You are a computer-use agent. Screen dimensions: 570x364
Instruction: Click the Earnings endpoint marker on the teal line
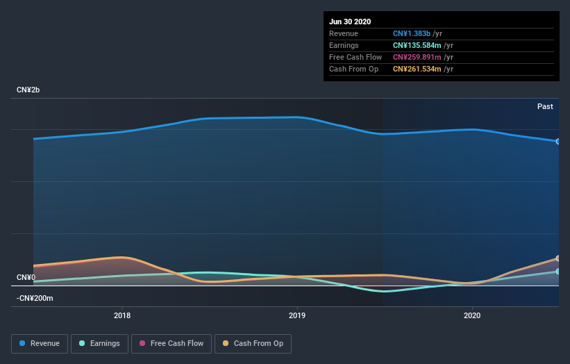[558, 272]
